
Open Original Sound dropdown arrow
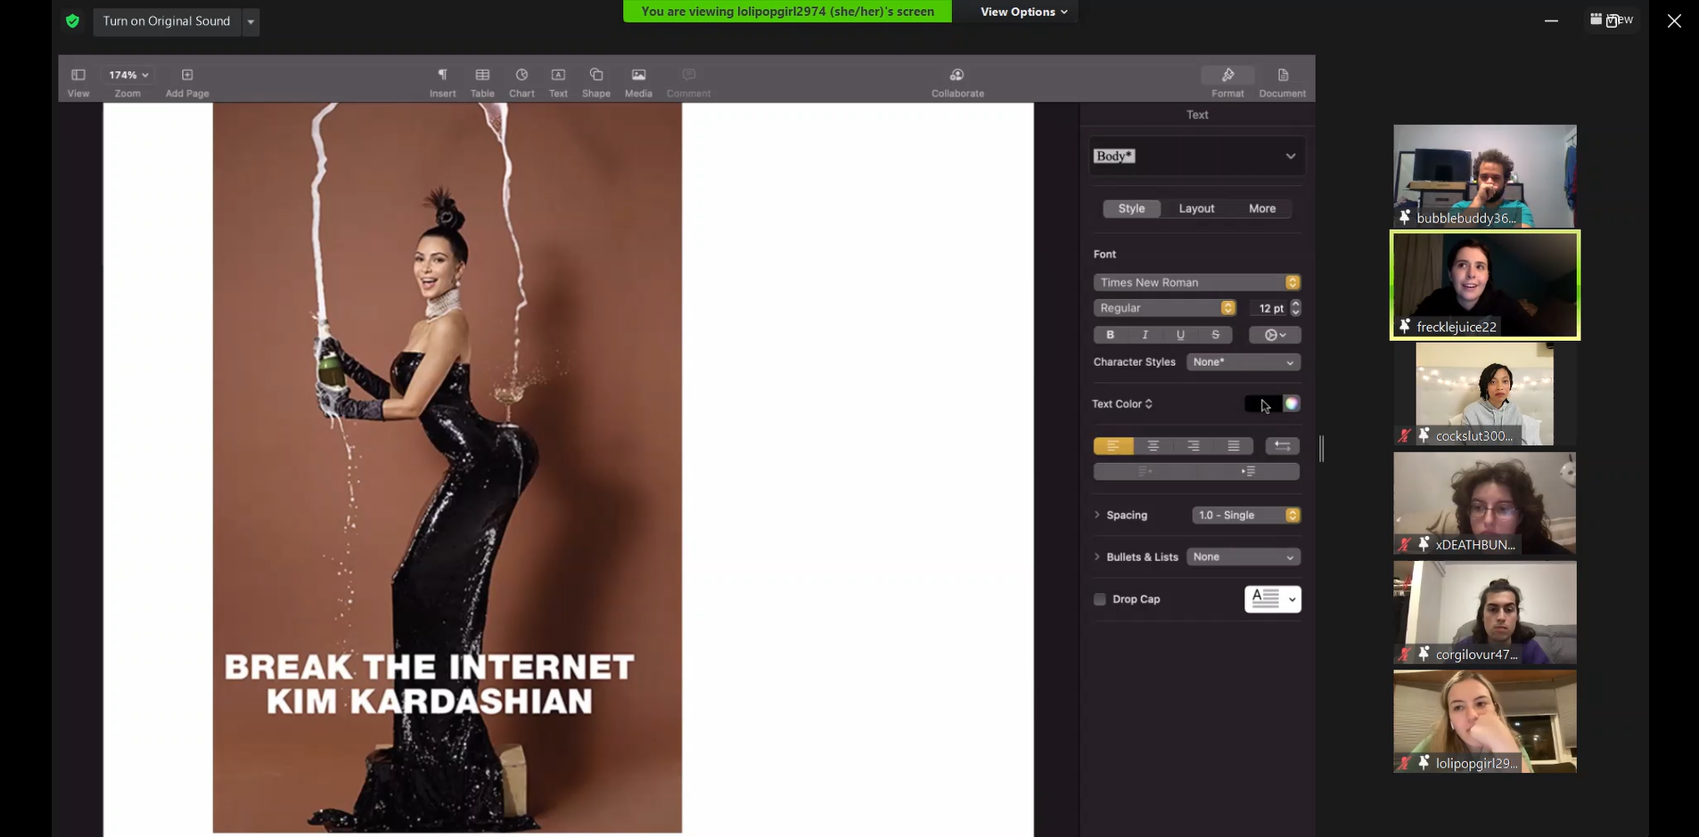251,21
